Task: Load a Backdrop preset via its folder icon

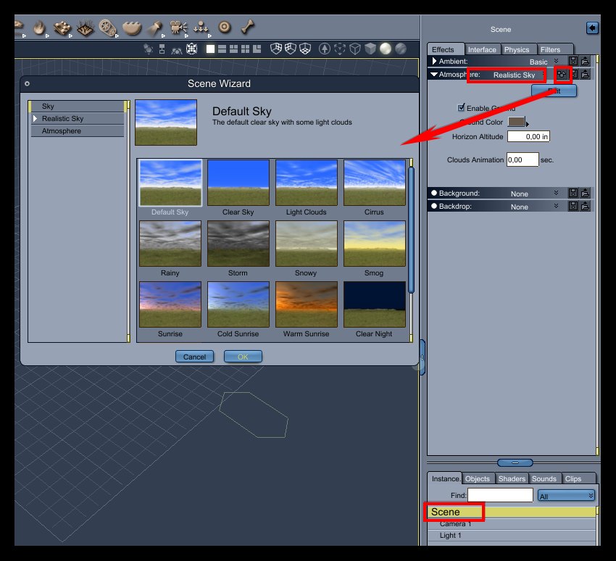Action: point(586,205)
